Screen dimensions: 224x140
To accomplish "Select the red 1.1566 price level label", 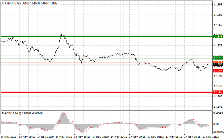I will pos(218,92).
